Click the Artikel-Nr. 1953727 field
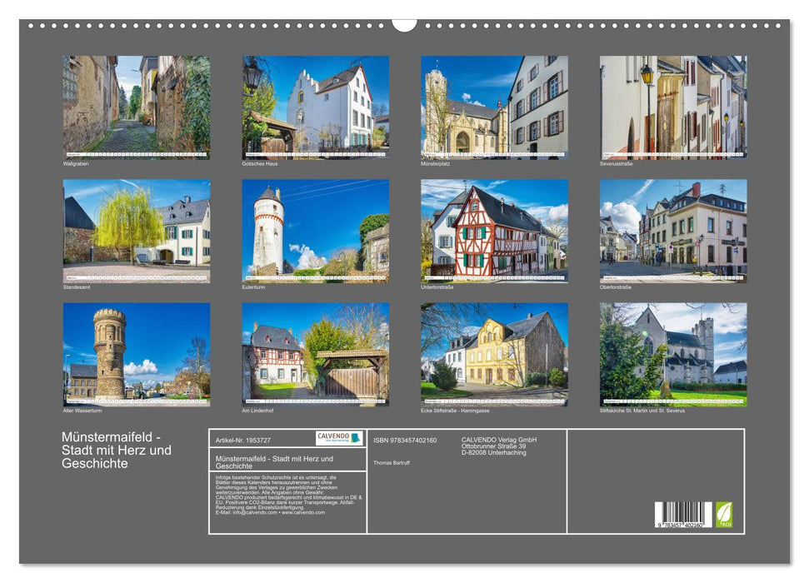The height and width of the screenshot is (583, 809). (244, 441)
